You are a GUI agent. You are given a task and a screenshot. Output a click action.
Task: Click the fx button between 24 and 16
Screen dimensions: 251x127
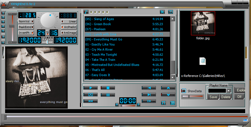(47, 33)
